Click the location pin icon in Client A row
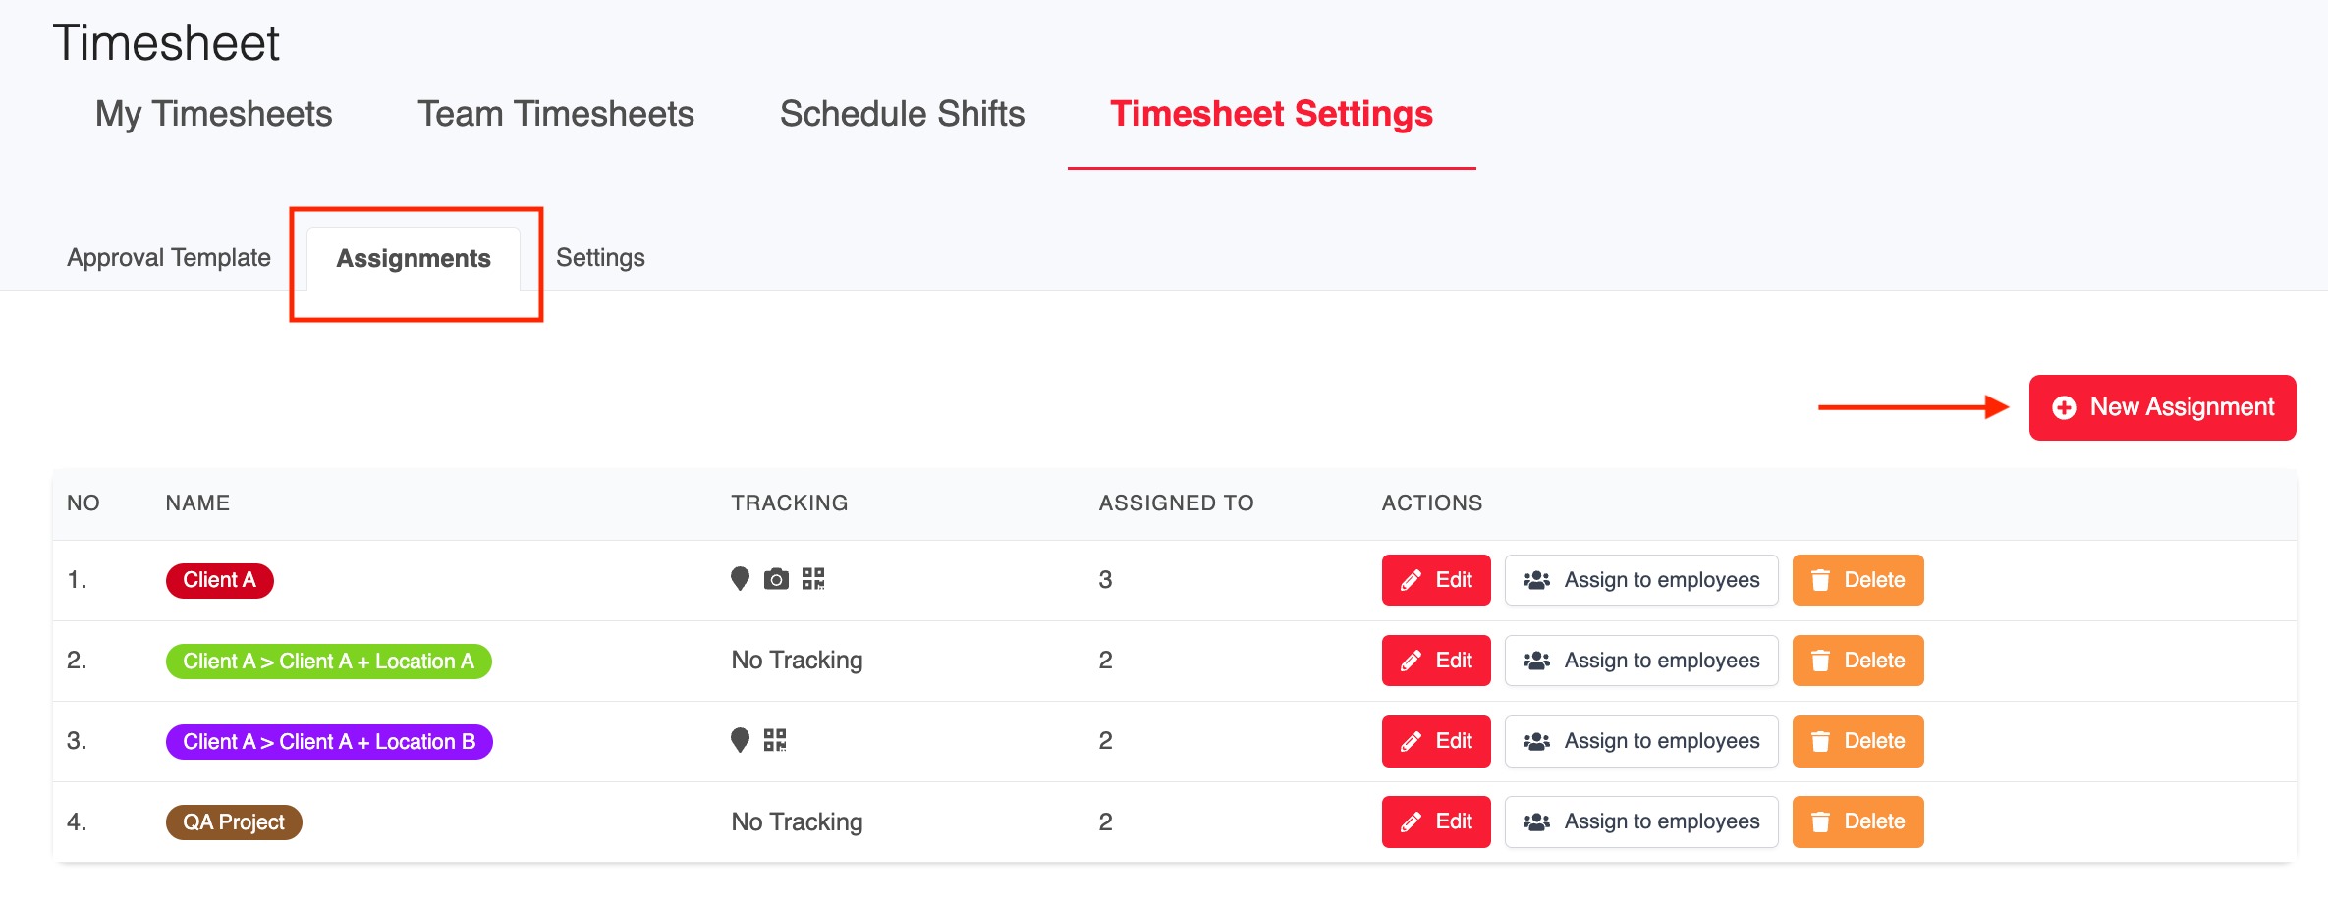Image resolution: width=2328 pixels, height=901 pixels. pos(740,579)
